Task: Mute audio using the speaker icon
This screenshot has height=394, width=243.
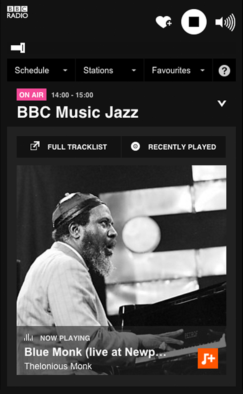Action: (225, 22)
